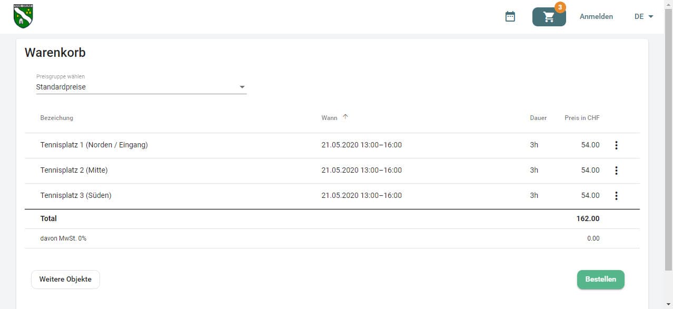The height and width of the screenshot is (309, 673).
Task: Click the scrollbar down arrow
Action: pyautogui.click(x=668, y=305)
